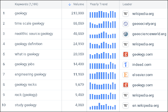This screenshot has height=112, width=168.
Task: Click the Wikipedia icon in the study geology row
Action: pyautogui.click(x=126, y=105)
